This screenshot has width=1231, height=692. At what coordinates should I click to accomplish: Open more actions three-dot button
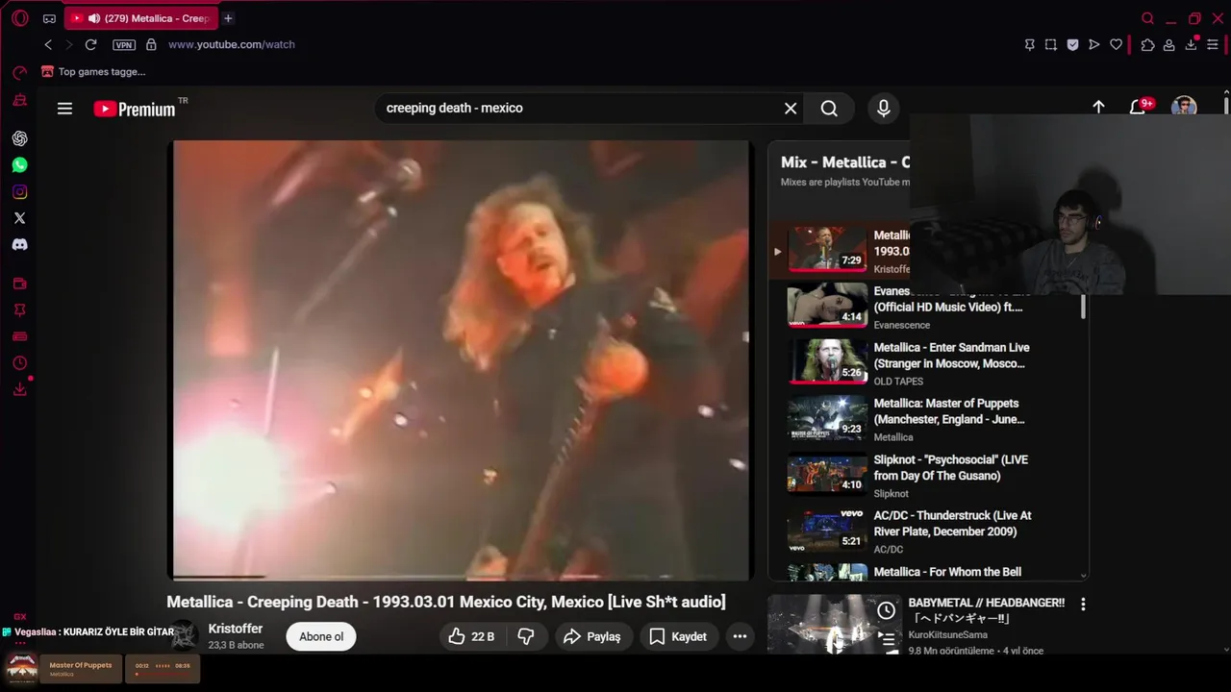click(740, 636)
